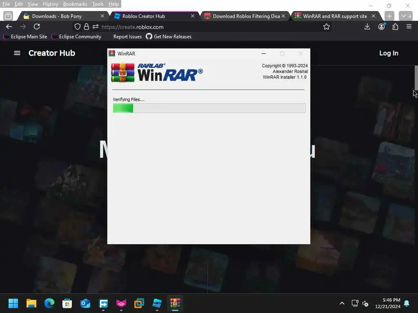Open network status tray icon
This screenshot has width=418, height=313.
pyautogui.click(x=355, y=303)
